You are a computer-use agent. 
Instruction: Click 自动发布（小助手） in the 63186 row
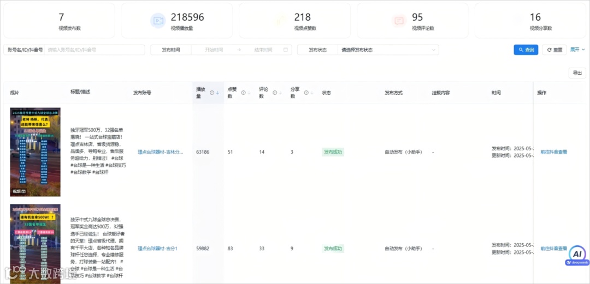pos(403,152)
